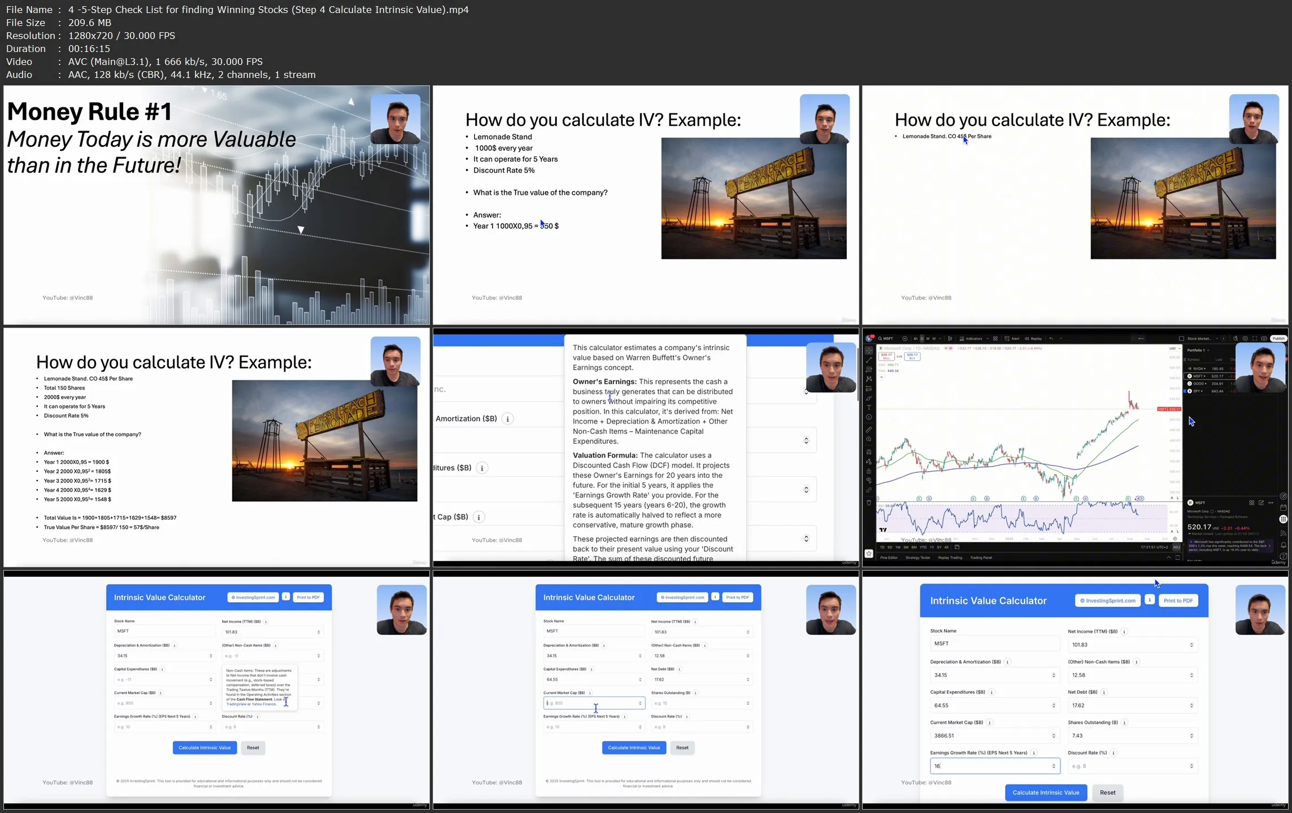The image size is (1292, 813).
Task: Select the crosshair cursor tool in TradingView
Action: (x=869, y=351)
